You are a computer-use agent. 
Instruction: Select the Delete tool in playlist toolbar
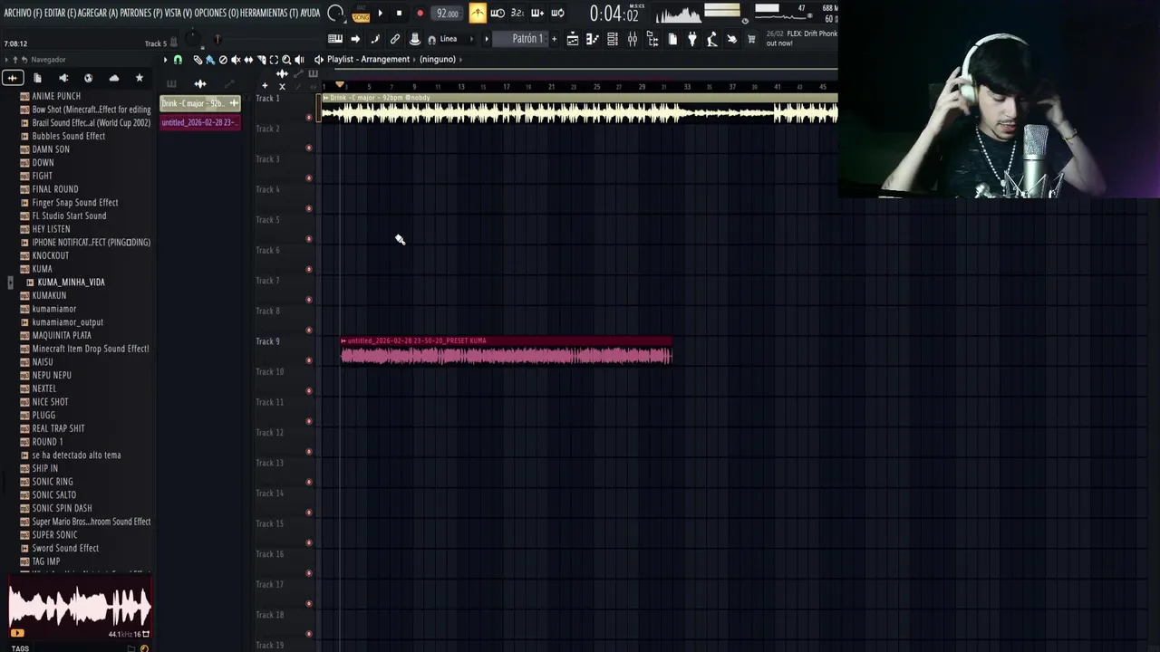(223, 60)
